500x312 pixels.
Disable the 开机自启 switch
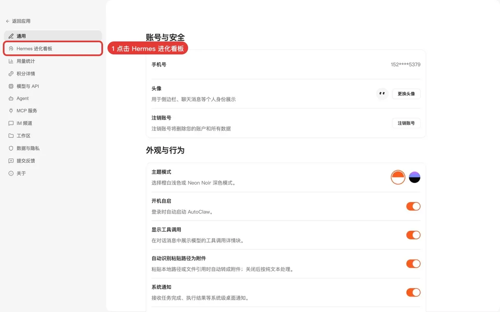[x=413, y=206]
